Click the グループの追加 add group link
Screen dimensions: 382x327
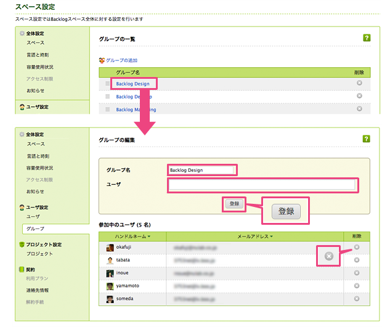click(x=121, y=60)
